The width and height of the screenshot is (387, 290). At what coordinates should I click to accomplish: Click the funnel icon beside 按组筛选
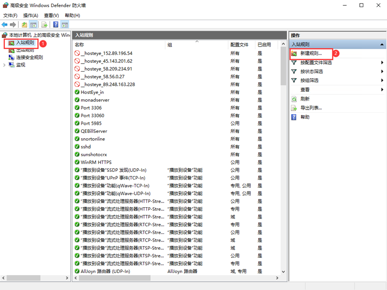click(x=294, y=81)
